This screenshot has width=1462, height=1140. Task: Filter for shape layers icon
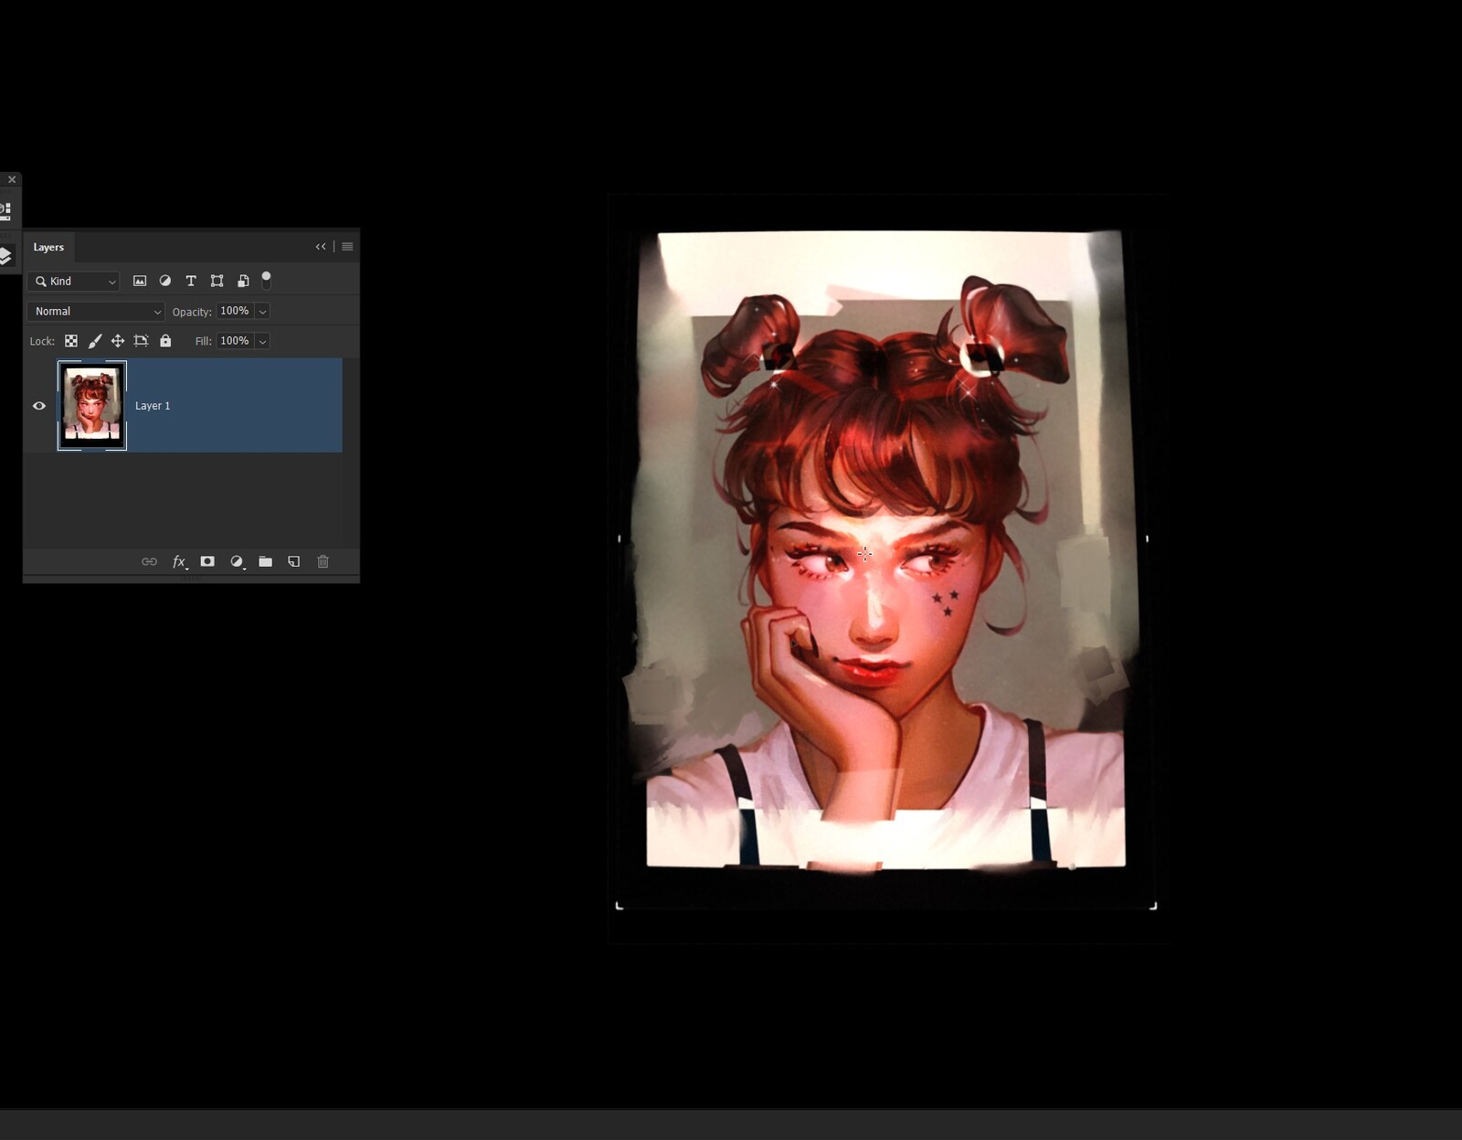coord(217,281)
